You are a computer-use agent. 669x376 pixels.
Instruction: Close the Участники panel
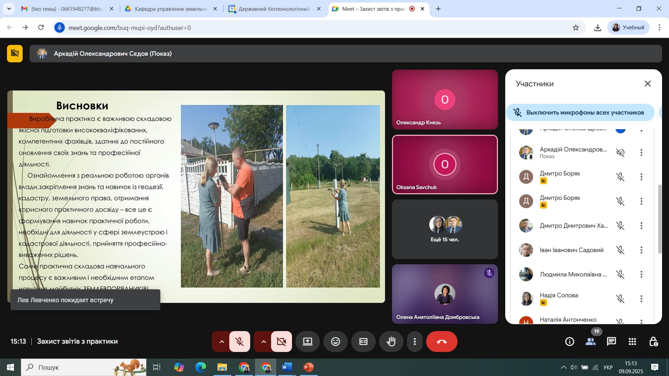point(648,84)
